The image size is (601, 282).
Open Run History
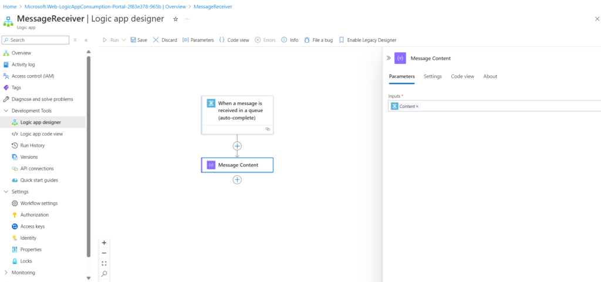32,145
